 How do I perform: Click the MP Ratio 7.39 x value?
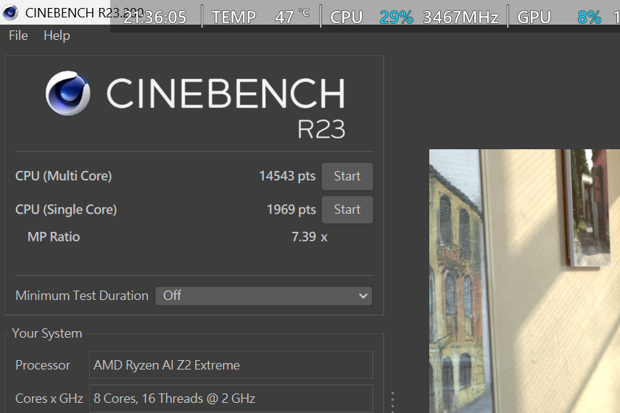(309, 237)
